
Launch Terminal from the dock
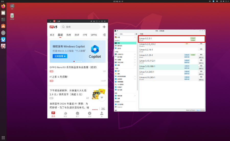[3, 19]
